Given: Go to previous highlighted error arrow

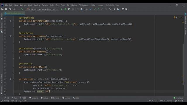Looking at the screenshot, I should coord(179,17).
